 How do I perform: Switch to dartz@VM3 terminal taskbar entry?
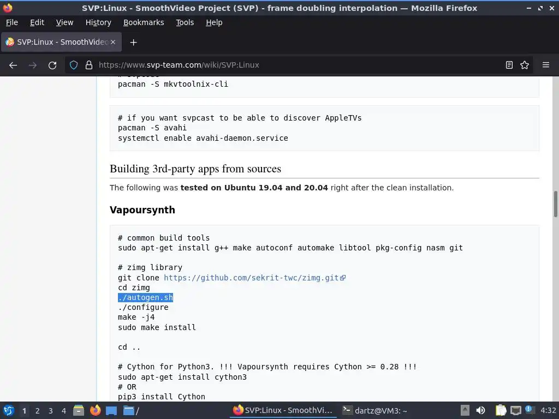coord(375,410)
